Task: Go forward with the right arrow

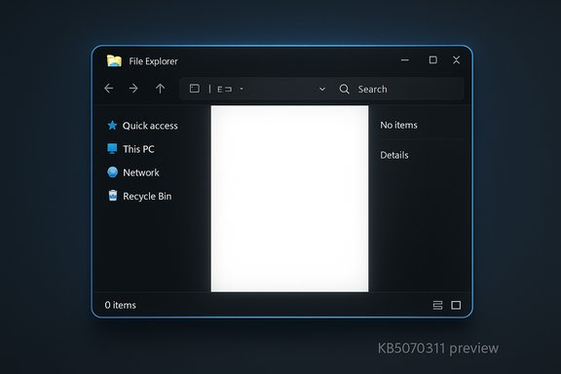Action: 133,89
